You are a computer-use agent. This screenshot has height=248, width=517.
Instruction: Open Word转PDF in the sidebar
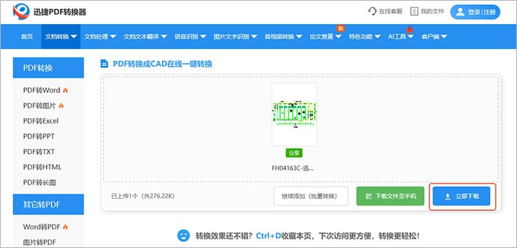pyautogui.click(x=41, y=227)
